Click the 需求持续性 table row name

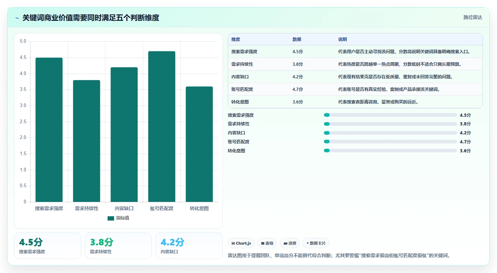tap(242, 64)
